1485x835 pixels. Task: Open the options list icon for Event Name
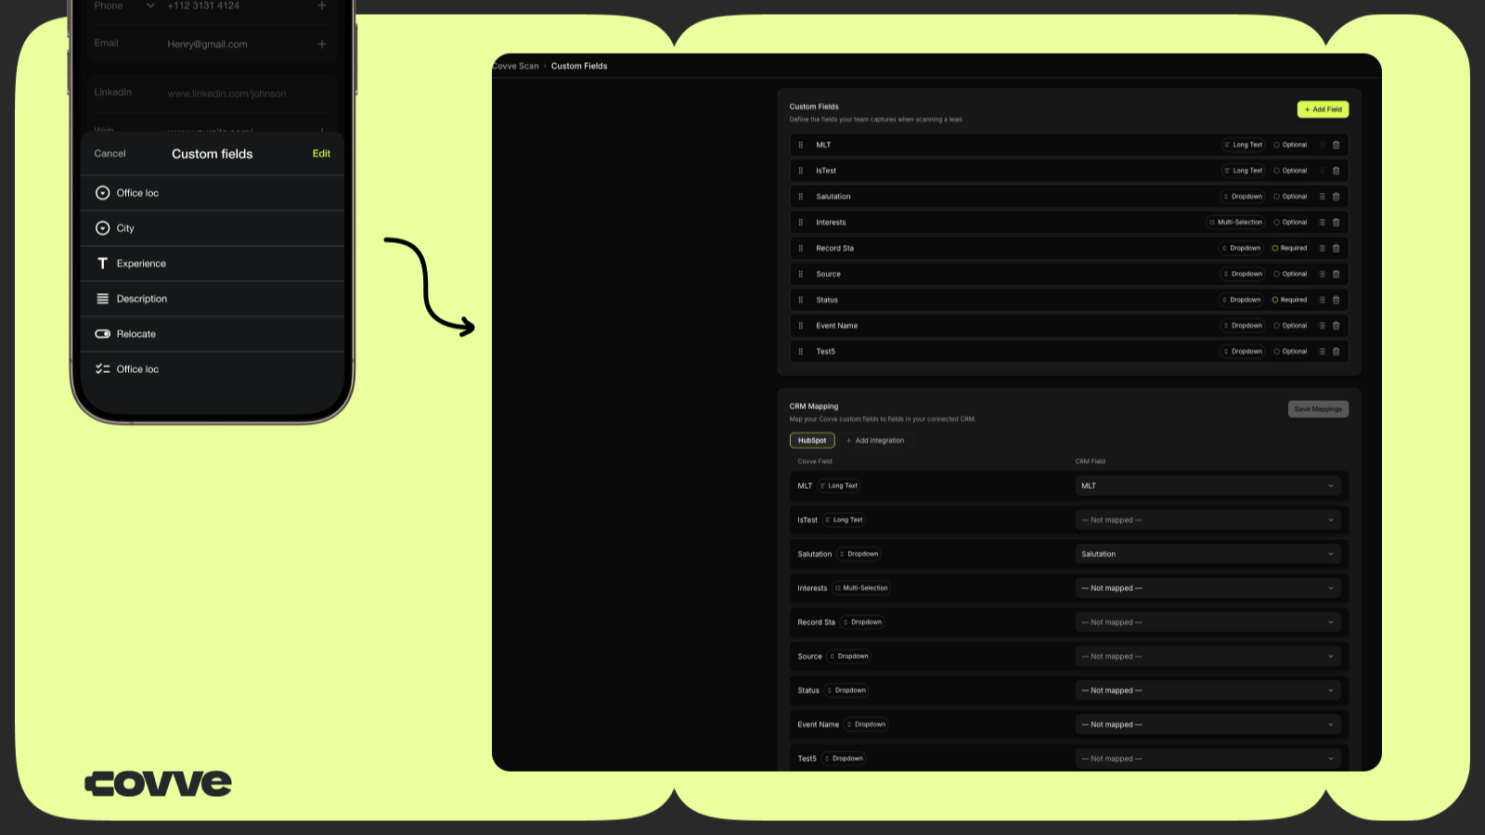[x=1323, y=326]
